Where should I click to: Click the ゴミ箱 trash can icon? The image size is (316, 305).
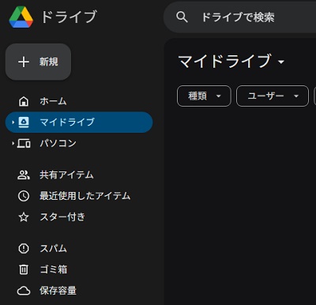click(x=24, y=269)
